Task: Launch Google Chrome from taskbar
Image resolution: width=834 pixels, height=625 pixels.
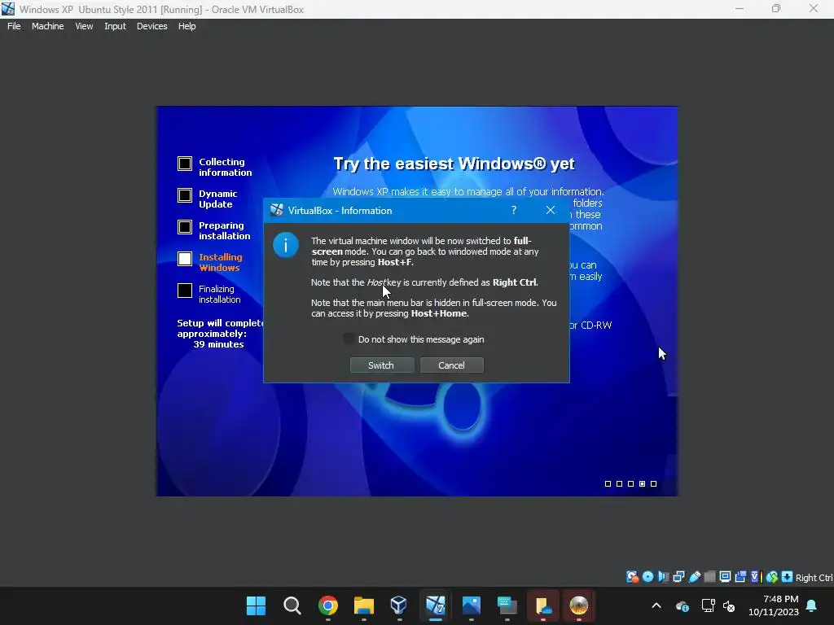Action: (328, 605)
